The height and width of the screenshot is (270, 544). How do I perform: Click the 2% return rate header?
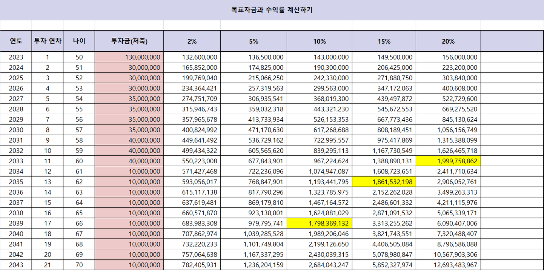pos(192,41)
